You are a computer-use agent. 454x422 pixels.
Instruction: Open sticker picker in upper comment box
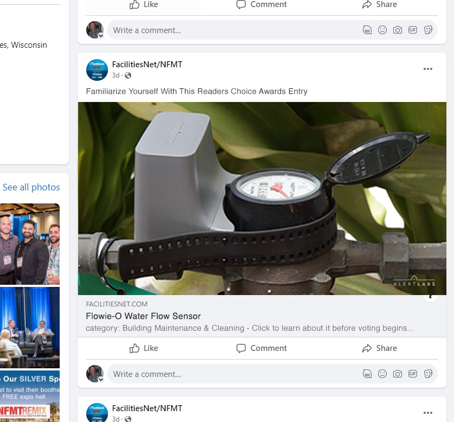428,30
